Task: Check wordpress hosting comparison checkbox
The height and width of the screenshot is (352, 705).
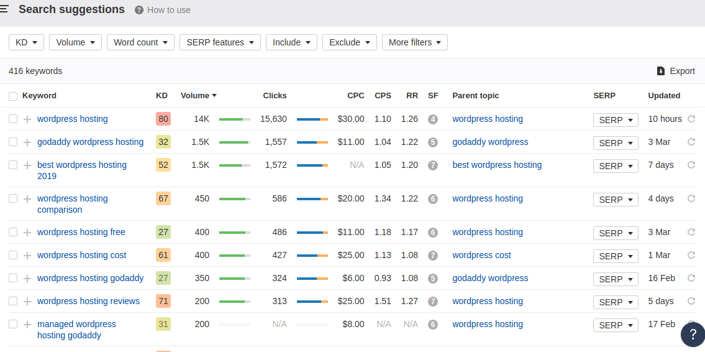Action: coord(13,198)
